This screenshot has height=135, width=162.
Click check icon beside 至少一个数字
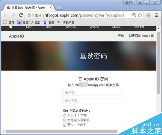click(x=64, y=125)
